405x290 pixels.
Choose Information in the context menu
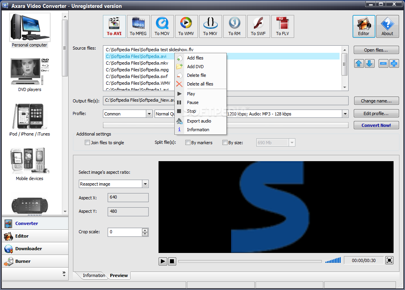click(200, 130)
